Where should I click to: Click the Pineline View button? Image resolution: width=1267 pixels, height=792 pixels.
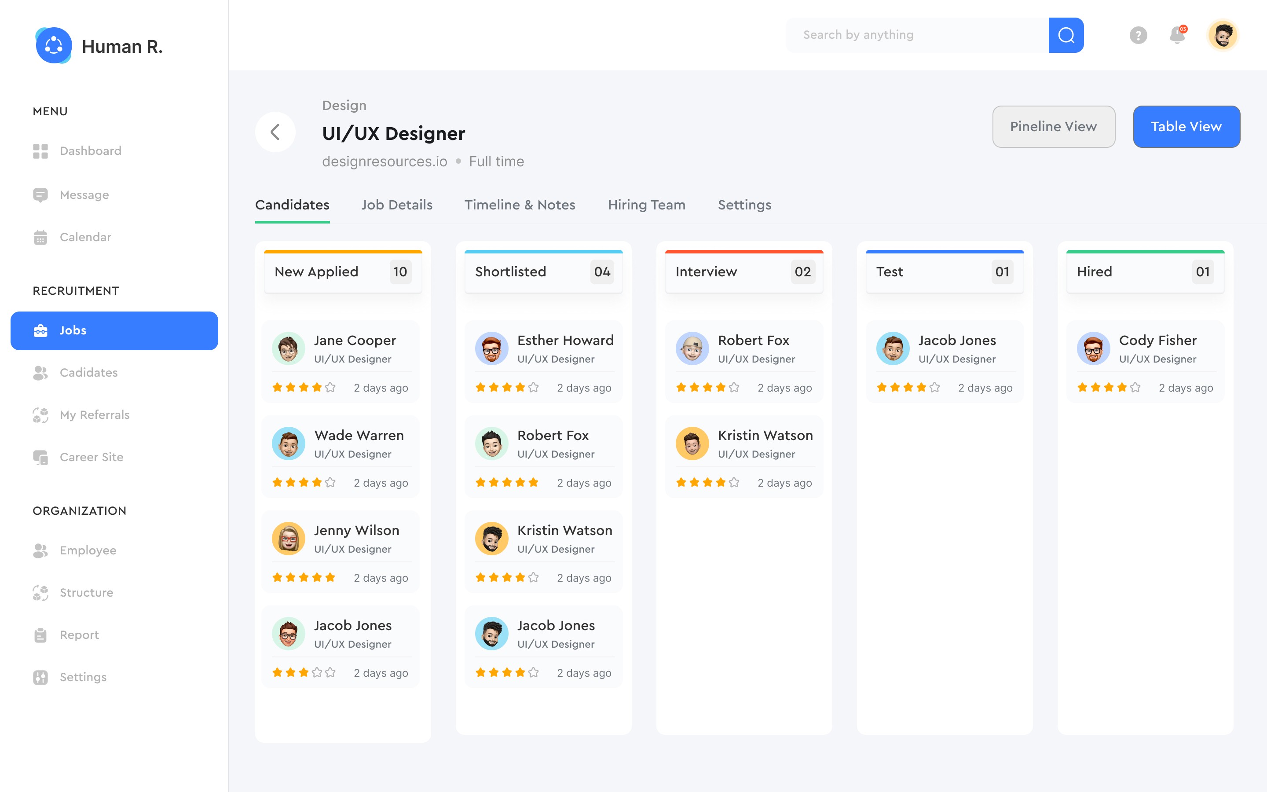[x=1053, y=127]
